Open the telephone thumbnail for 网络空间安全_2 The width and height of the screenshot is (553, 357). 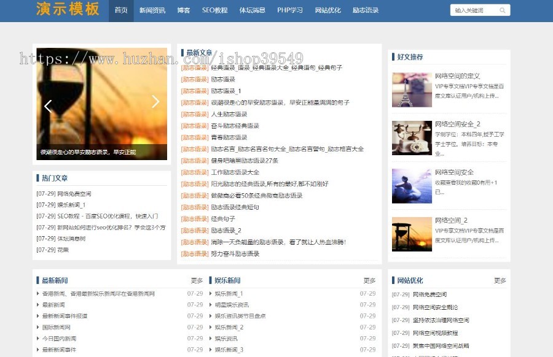(x=412, y=138)
